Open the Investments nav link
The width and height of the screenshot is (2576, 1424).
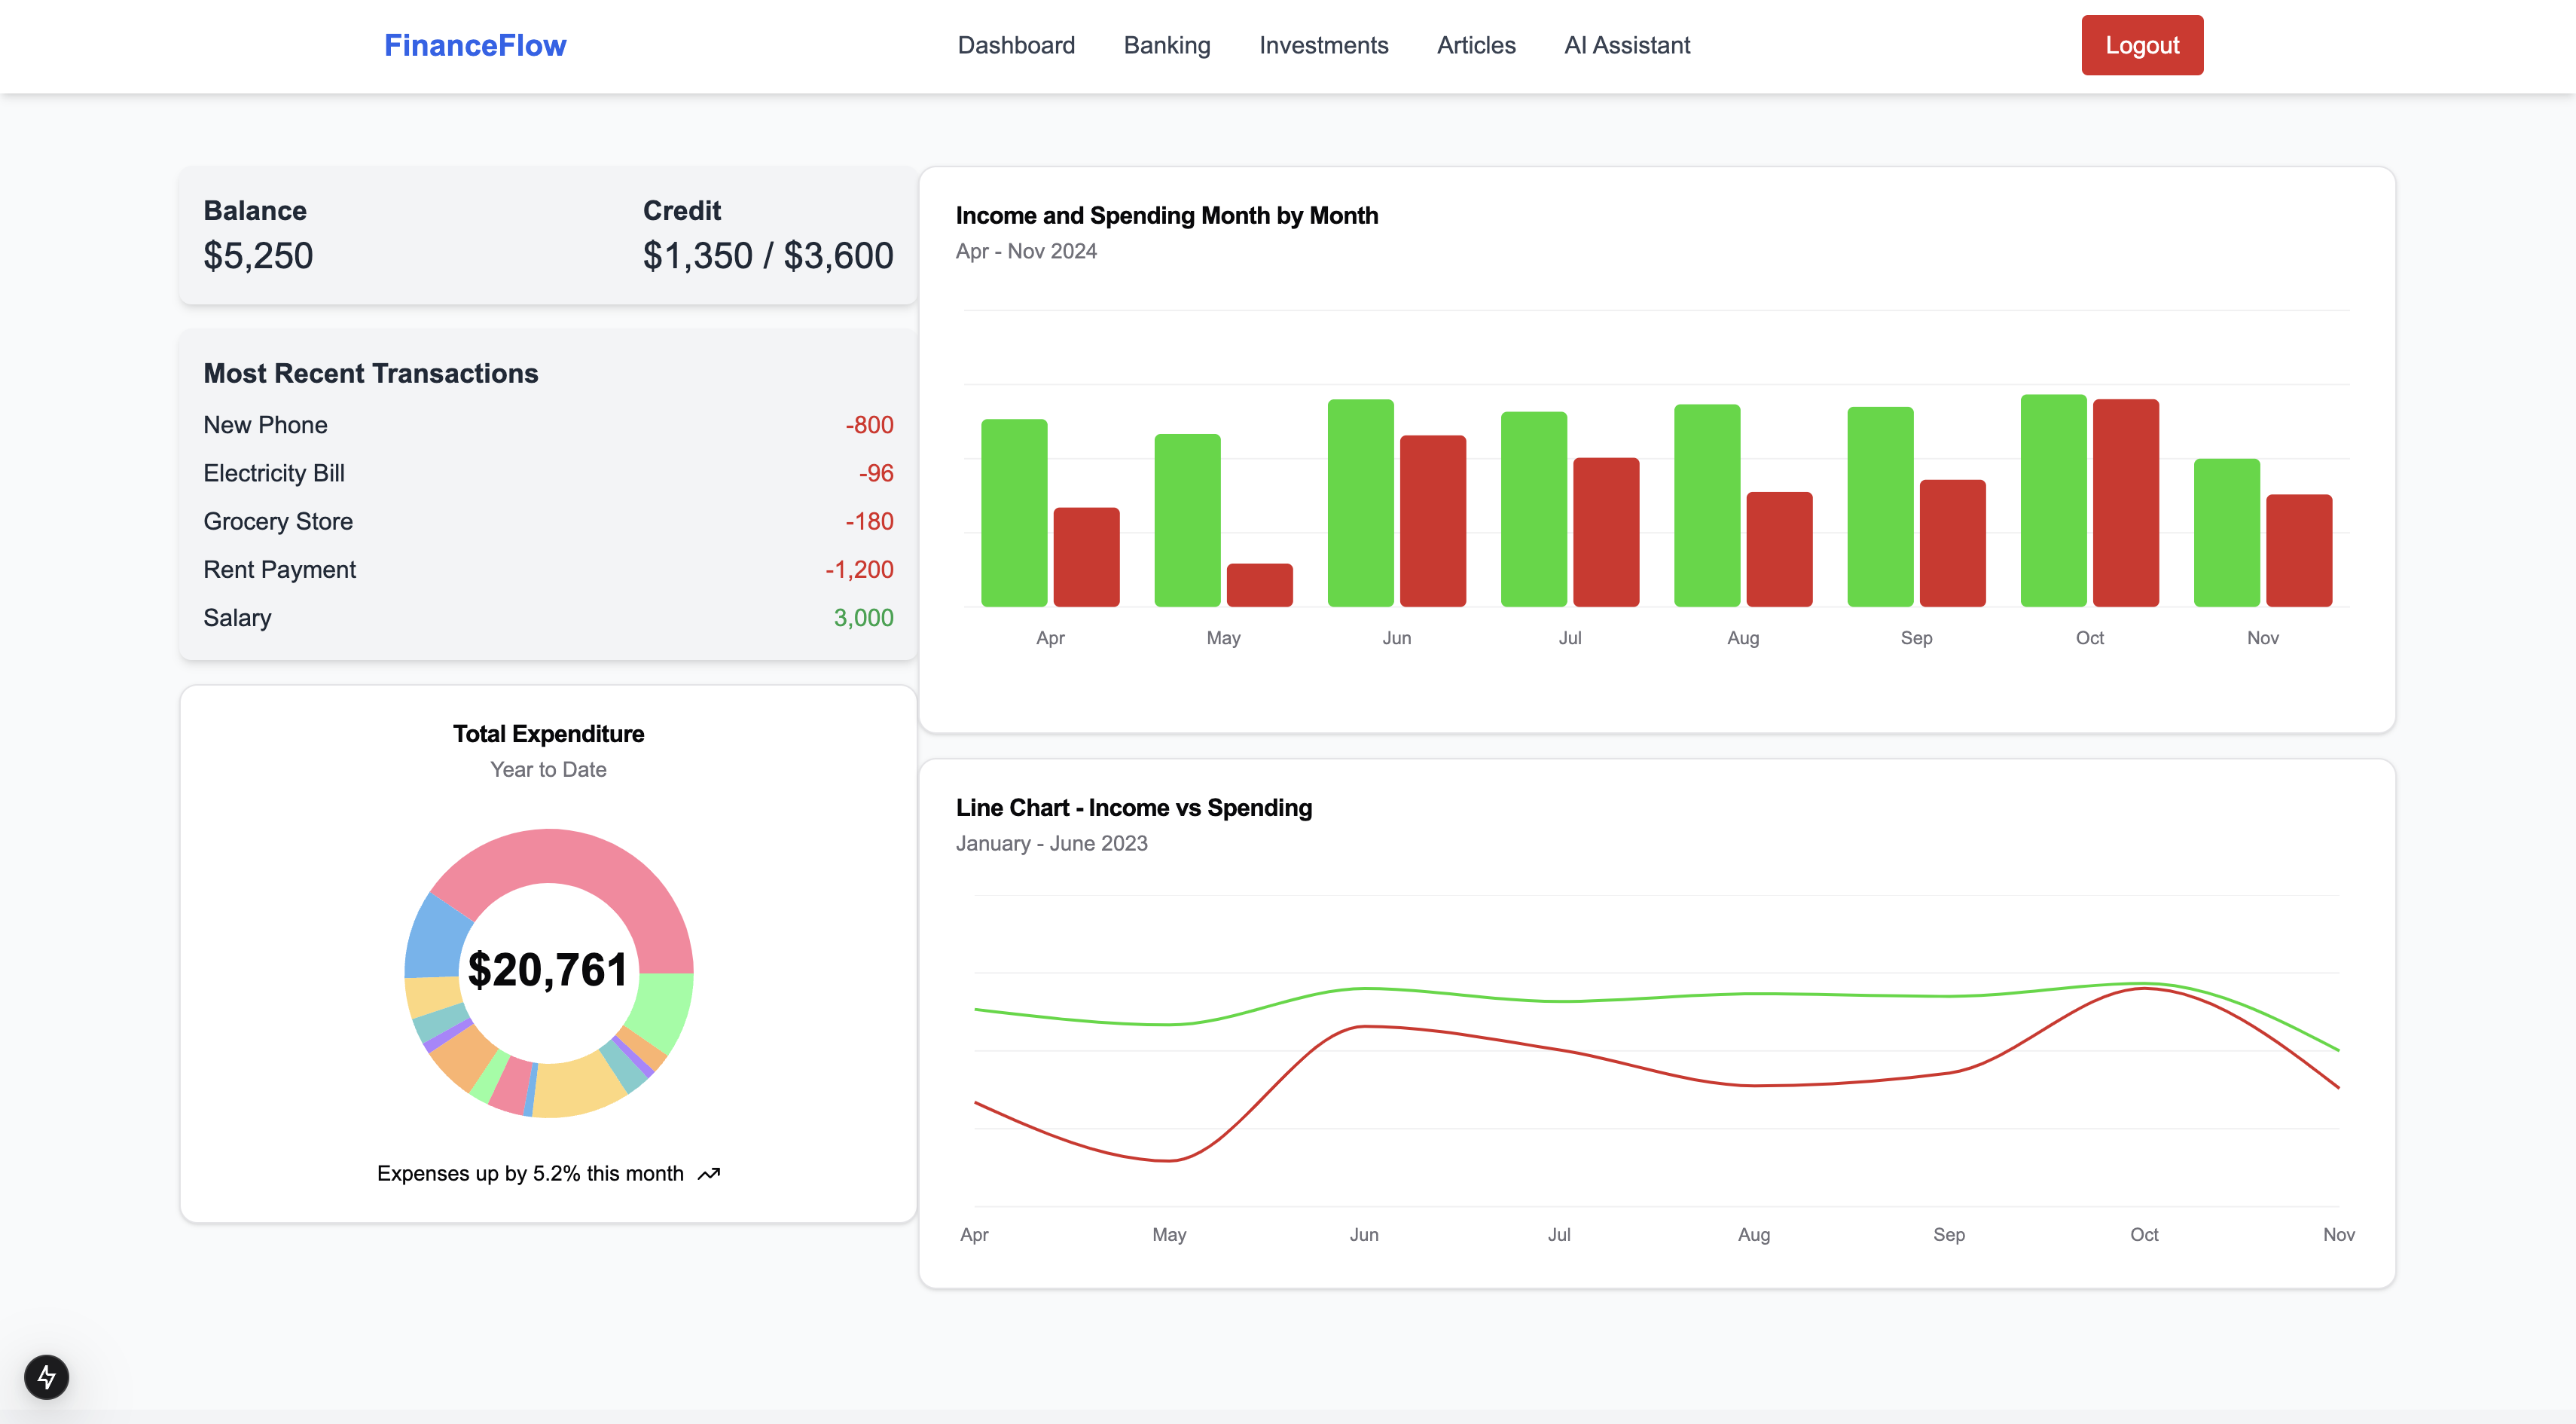1323,45
